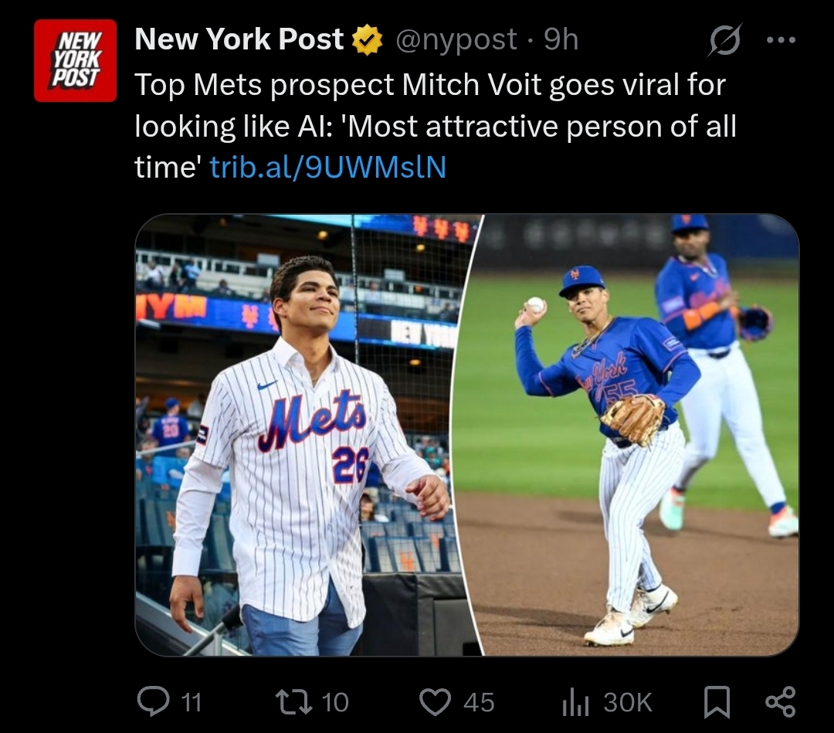Viewport: 834px width, 733px height.
Task: Click the share post icon
Action: pos(780,701)
